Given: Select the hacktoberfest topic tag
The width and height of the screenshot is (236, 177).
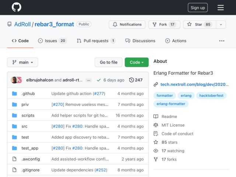Looking at the screenshot, I should (x=211, y=96).
